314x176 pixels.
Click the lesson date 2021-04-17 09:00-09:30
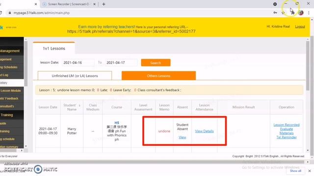(x=48, y=131)
